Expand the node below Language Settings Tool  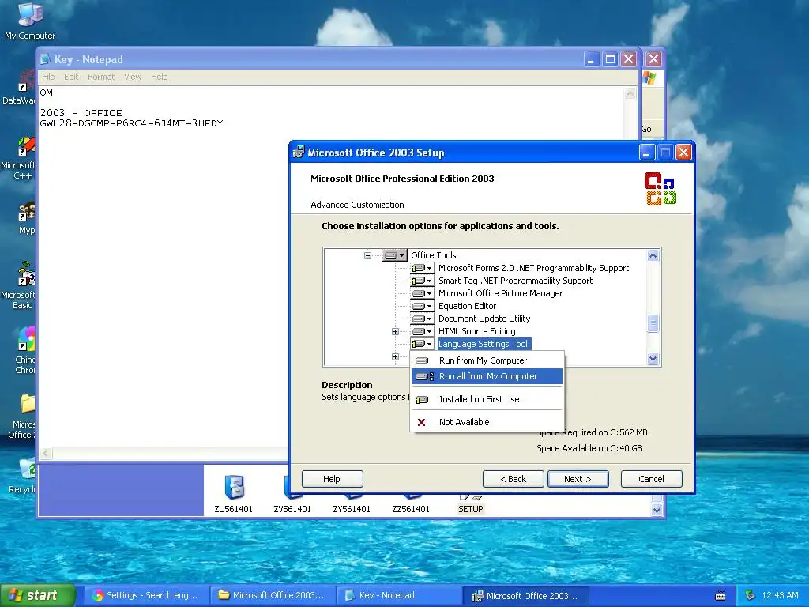395,356
